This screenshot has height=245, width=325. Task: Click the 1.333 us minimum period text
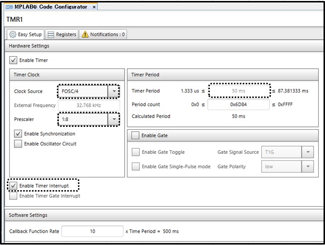tap(190, 91)
